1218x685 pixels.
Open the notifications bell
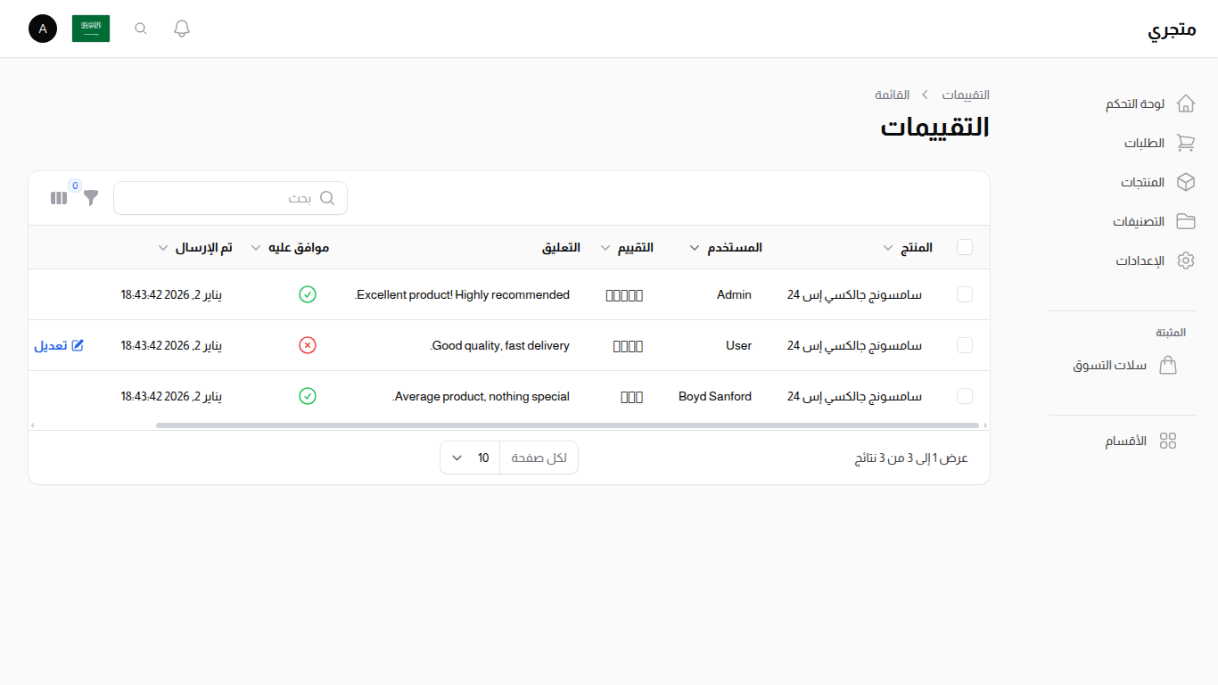click(181, 28)
